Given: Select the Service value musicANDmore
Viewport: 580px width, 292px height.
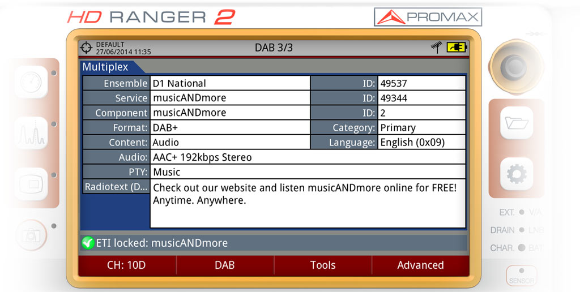Looking at the screenshot, I should 230,98.
